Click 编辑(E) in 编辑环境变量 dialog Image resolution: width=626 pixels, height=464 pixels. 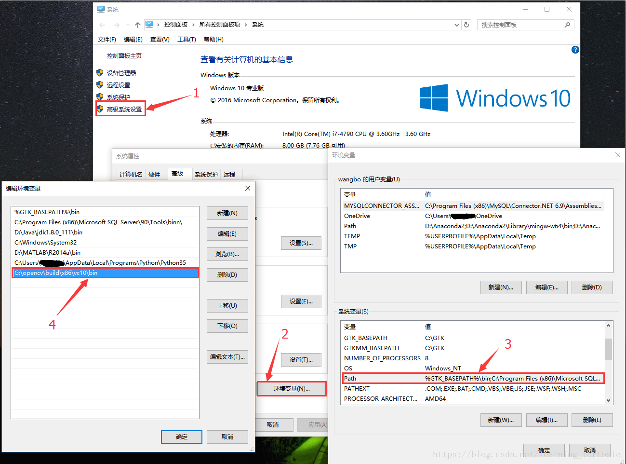[227, 233]
